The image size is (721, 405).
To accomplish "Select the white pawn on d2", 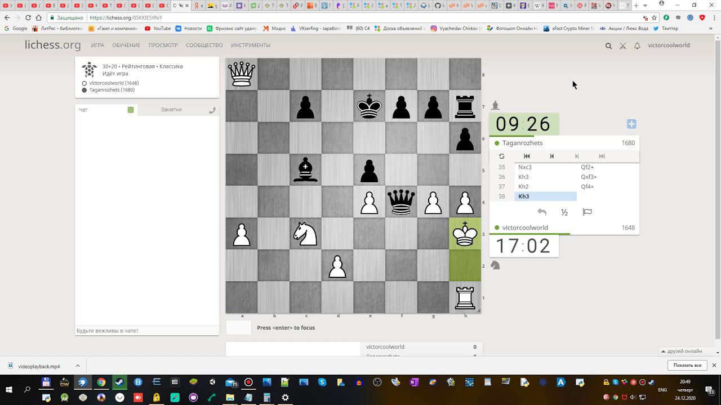I will click(x=337, y=265).
